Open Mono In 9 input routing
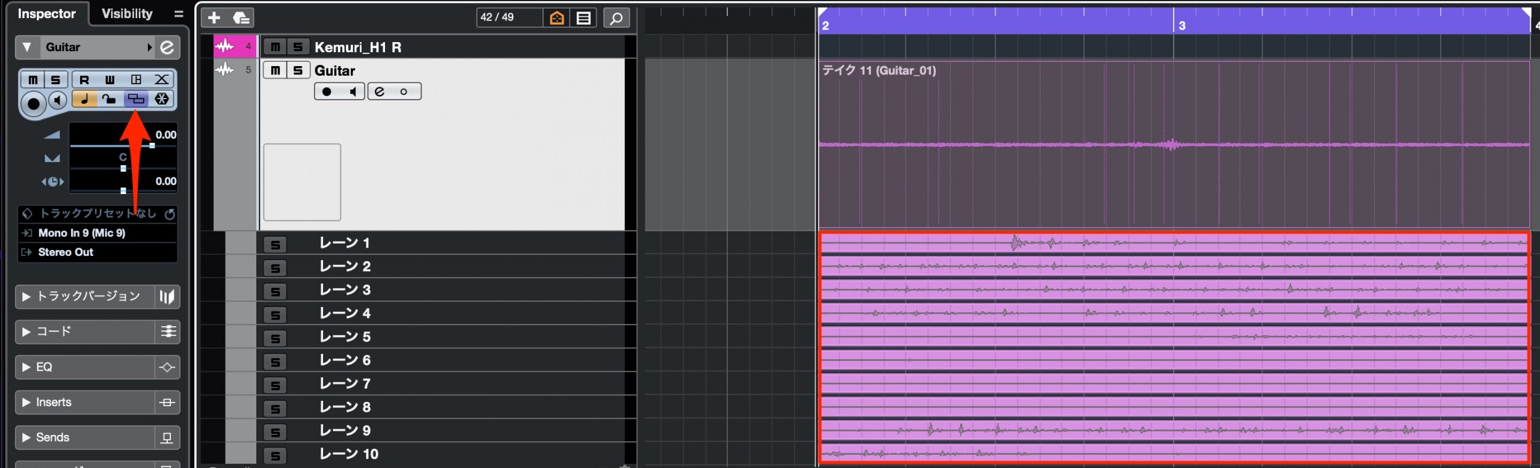1540x468 pixels. point(98,233)
